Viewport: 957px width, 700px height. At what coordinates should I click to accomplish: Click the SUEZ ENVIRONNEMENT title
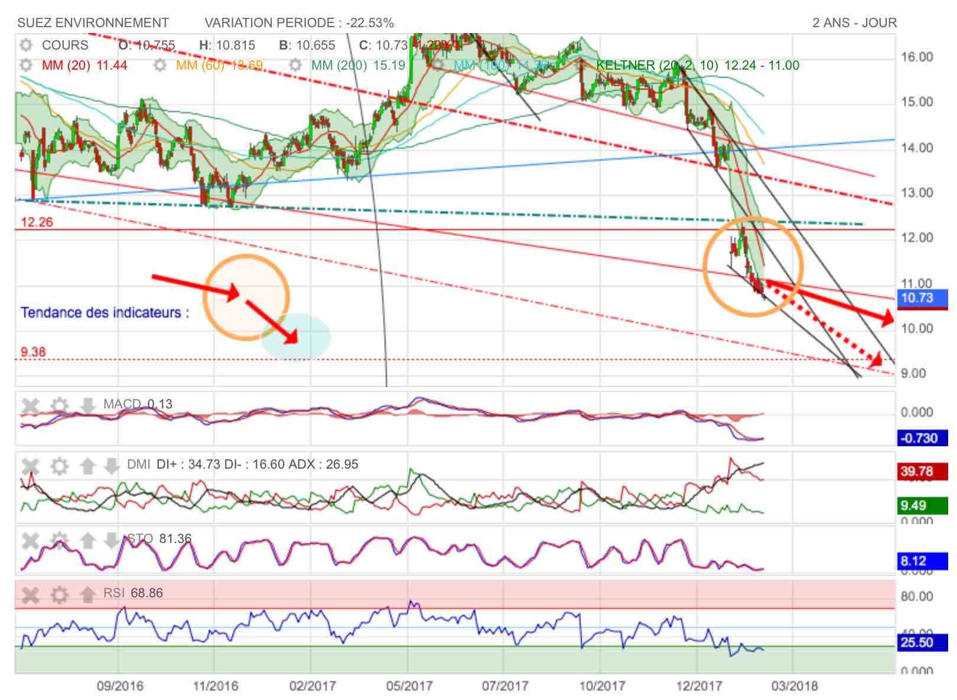pyautogui.click(x=93, y=22)
